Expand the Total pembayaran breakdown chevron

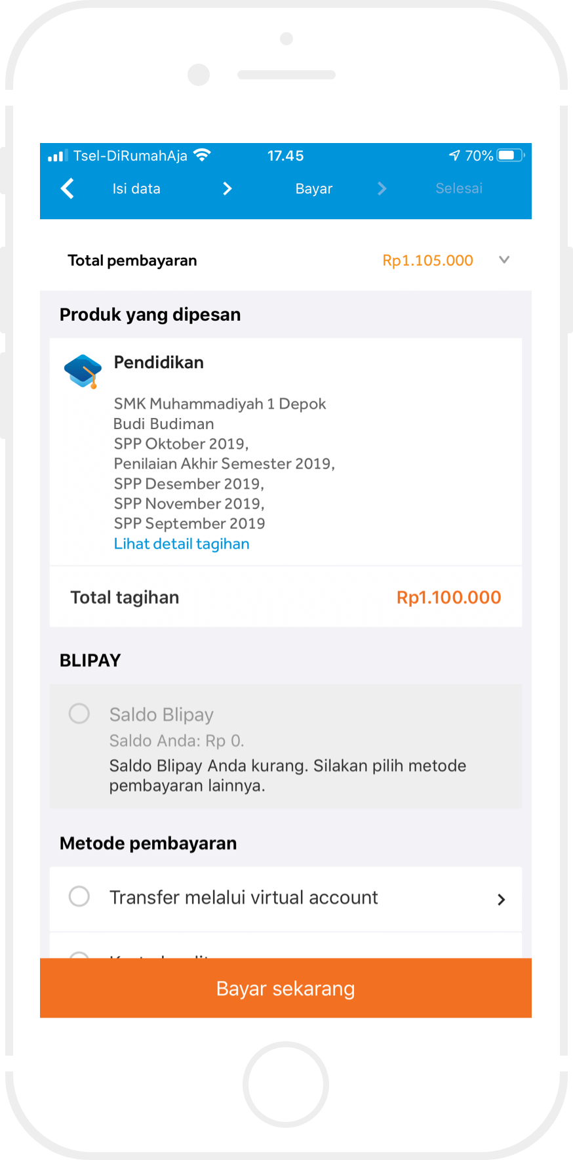pyautogui.click(x=504, y=260)
